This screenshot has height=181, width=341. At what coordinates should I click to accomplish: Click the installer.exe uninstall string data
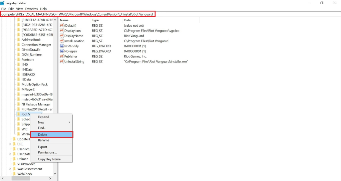click(156, 62)
